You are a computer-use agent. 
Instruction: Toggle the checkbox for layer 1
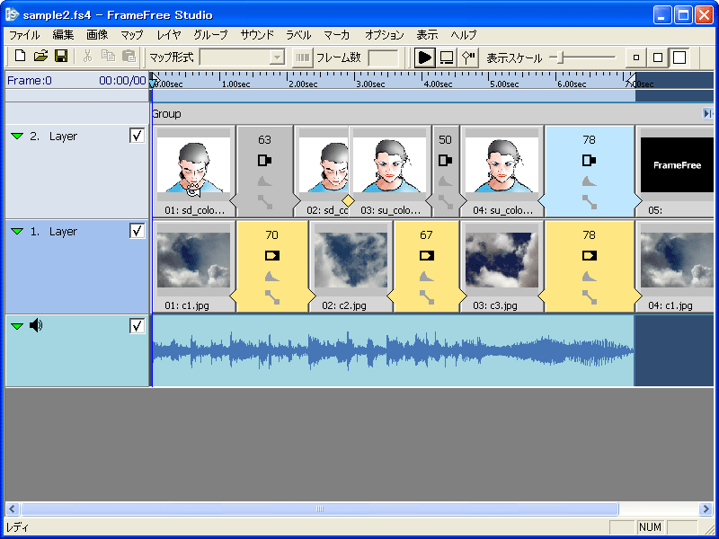click(x=137, y=231)
